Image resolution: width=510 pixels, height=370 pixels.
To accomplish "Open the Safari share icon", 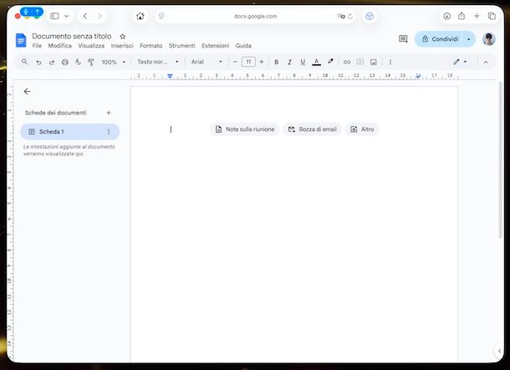I will click(x=462, y=16).
